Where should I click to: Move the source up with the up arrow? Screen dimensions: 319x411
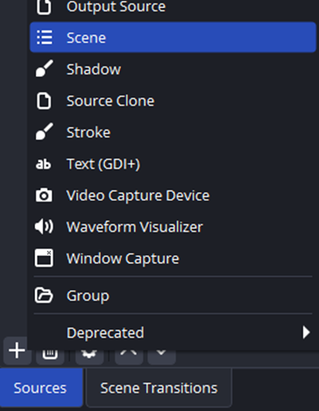129,356
